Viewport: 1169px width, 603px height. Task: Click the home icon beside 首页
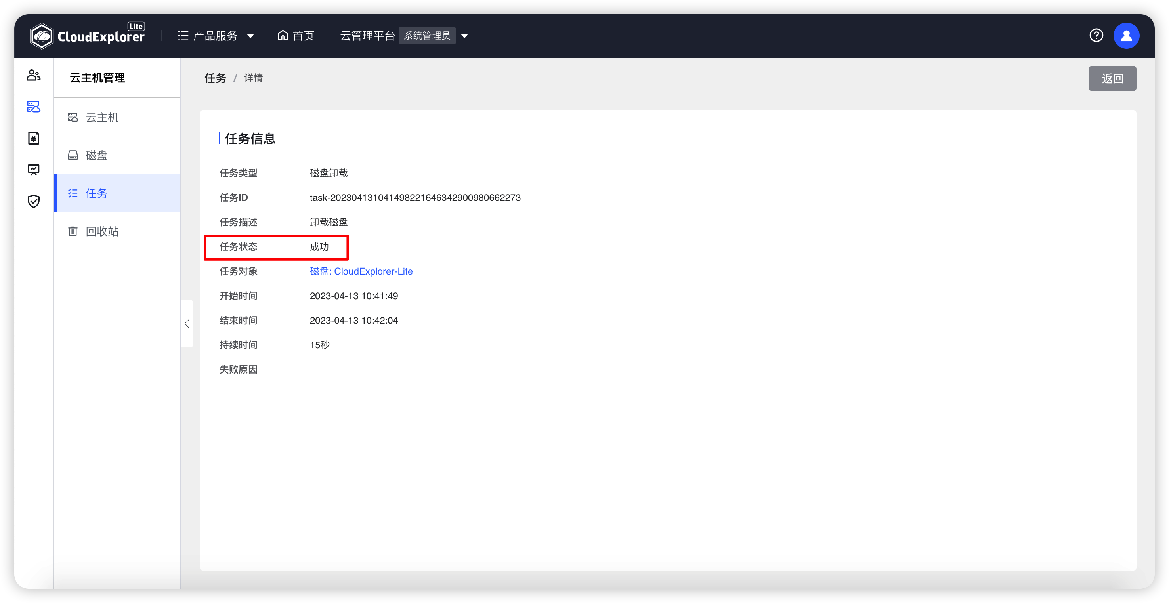tap(283, 35)
